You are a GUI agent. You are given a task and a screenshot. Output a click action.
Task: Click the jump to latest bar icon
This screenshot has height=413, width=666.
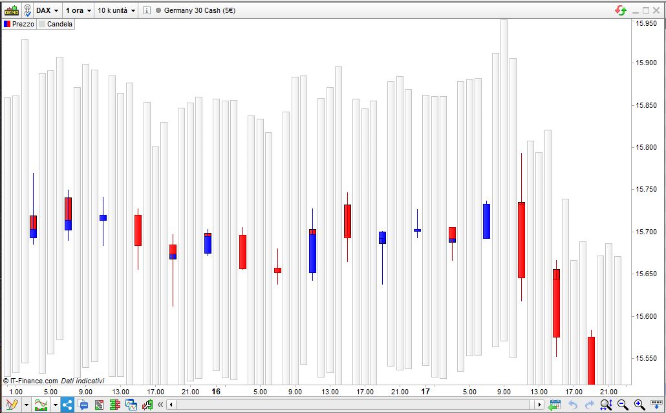[656, 405]
